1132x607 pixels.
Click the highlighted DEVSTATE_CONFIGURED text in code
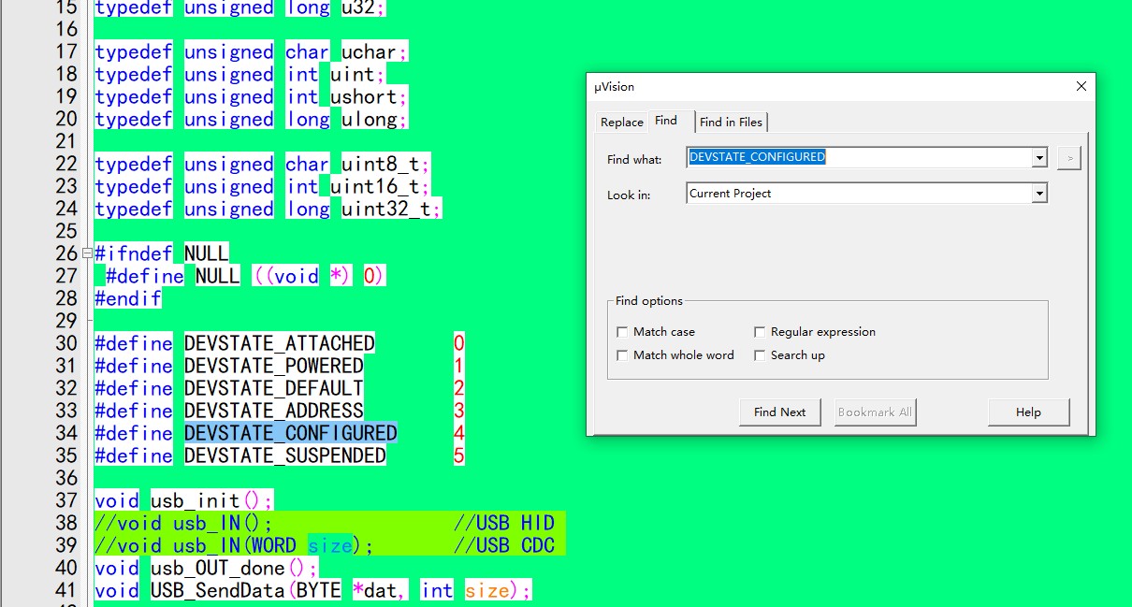click(290, 433)
